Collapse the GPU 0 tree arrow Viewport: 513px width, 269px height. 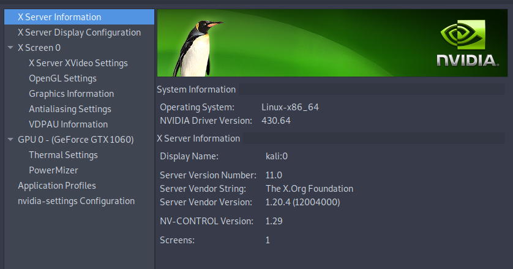10,140
